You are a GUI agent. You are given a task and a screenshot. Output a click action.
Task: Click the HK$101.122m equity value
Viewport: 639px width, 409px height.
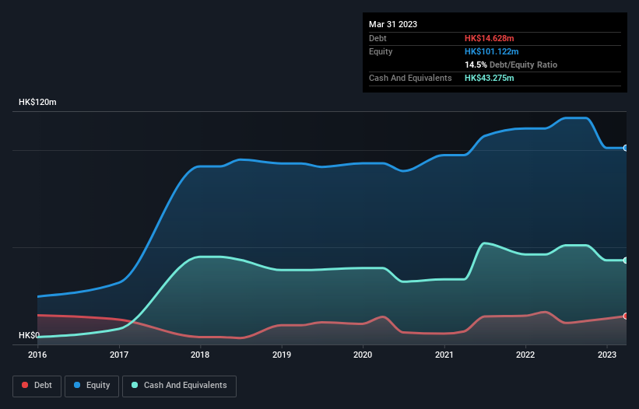491,51
